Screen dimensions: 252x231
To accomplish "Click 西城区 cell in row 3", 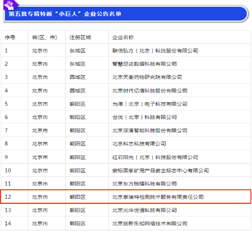I will point(78,77).
